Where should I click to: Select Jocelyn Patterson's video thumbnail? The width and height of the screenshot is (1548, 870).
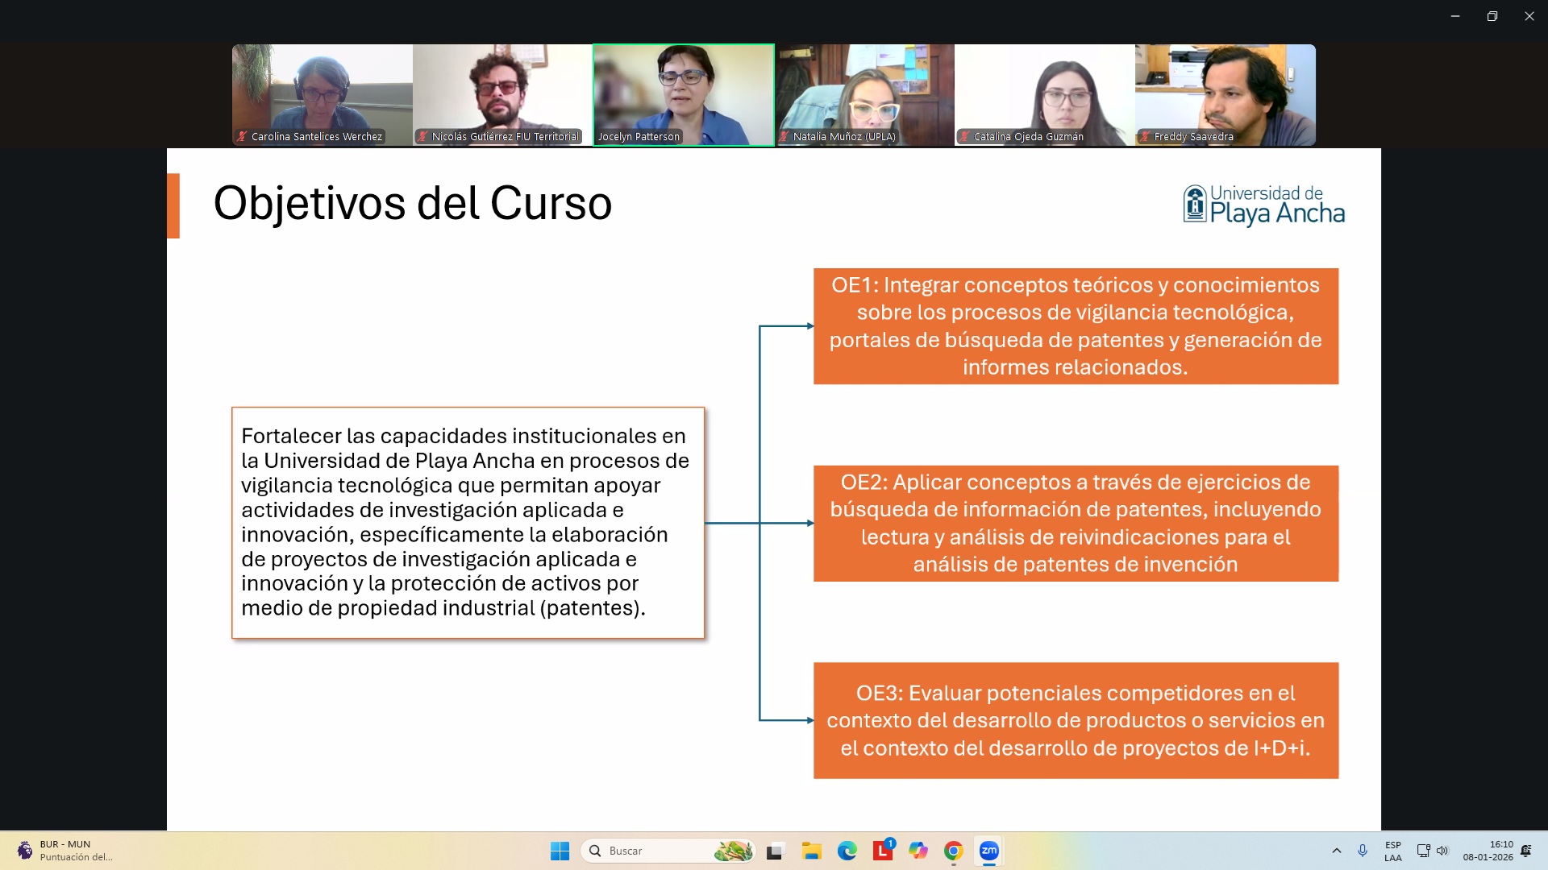pos(684,94)
